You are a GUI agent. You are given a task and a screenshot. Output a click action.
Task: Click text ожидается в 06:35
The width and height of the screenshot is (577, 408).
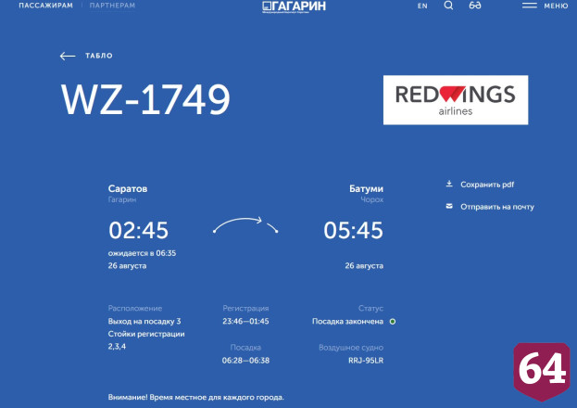(x=142, y=253)
